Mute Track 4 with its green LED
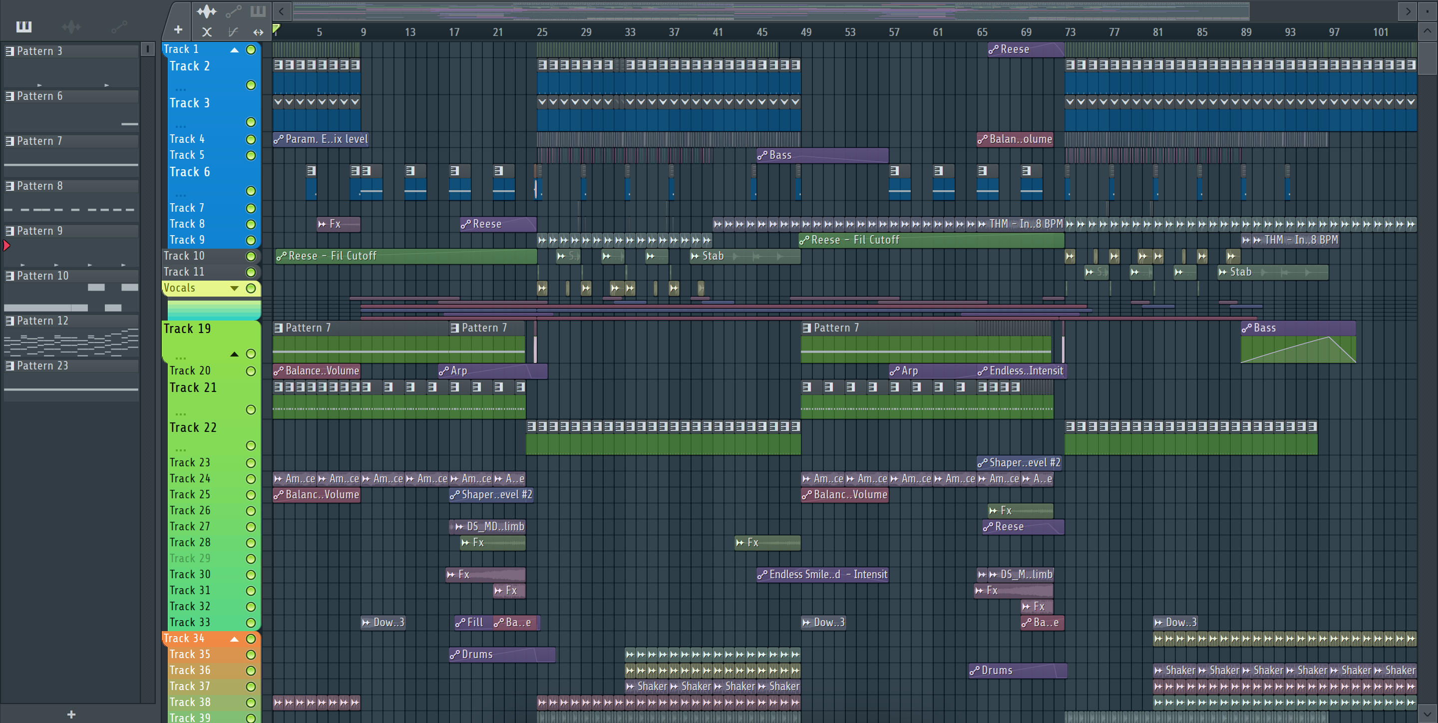This screenshot has height=723, width=1438. click(x=251, y=140)
